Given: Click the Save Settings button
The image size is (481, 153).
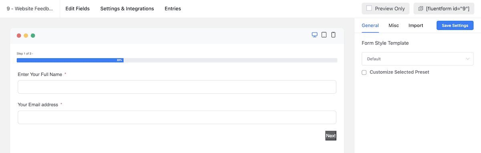Looking at the screenshot, I should (x=455, y=25).
